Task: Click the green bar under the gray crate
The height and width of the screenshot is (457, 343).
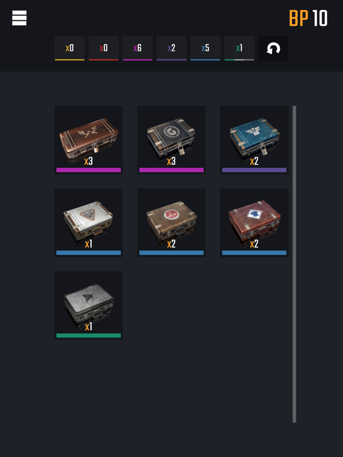Action: pyautogui.click(x=89, y=336)
